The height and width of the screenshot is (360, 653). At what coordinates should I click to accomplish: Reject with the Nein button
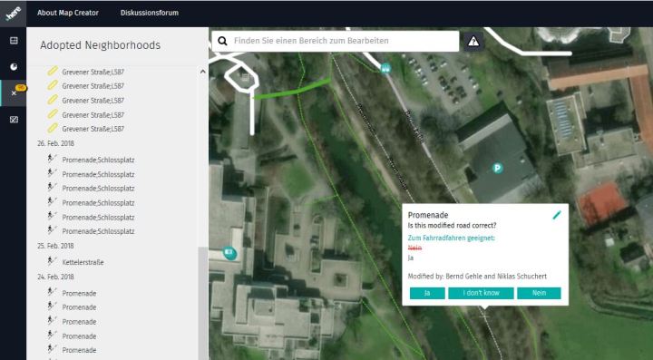(x=539, y=293)
